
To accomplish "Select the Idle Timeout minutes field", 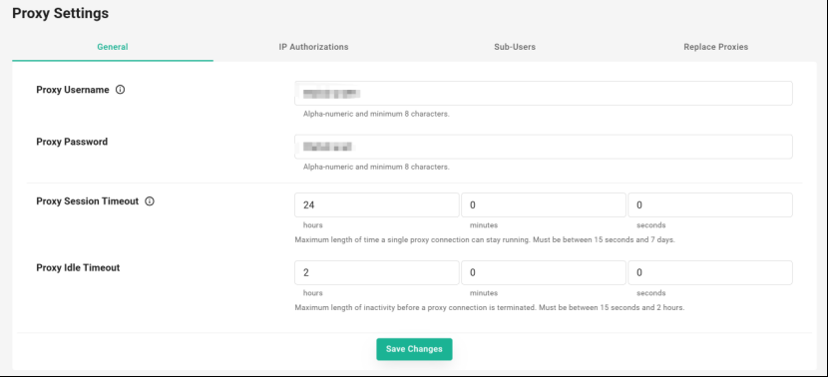I will click(x=544, y=273).
